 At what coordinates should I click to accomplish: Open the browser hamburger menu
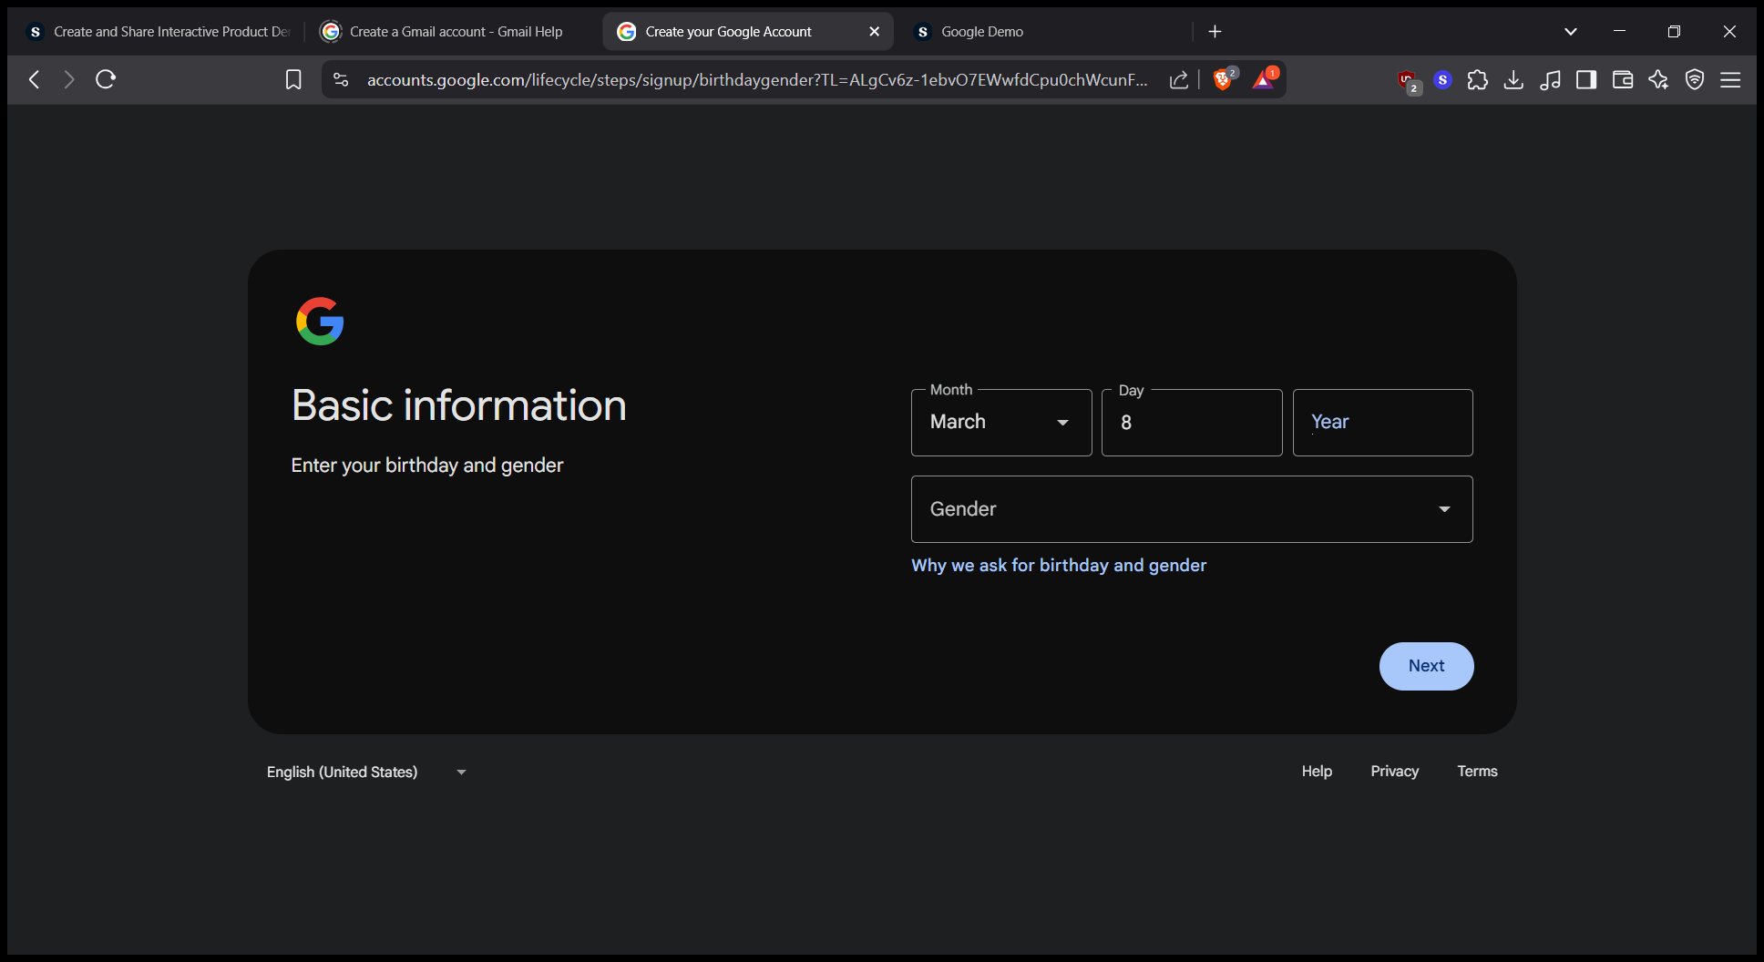tap(1730, 80)
